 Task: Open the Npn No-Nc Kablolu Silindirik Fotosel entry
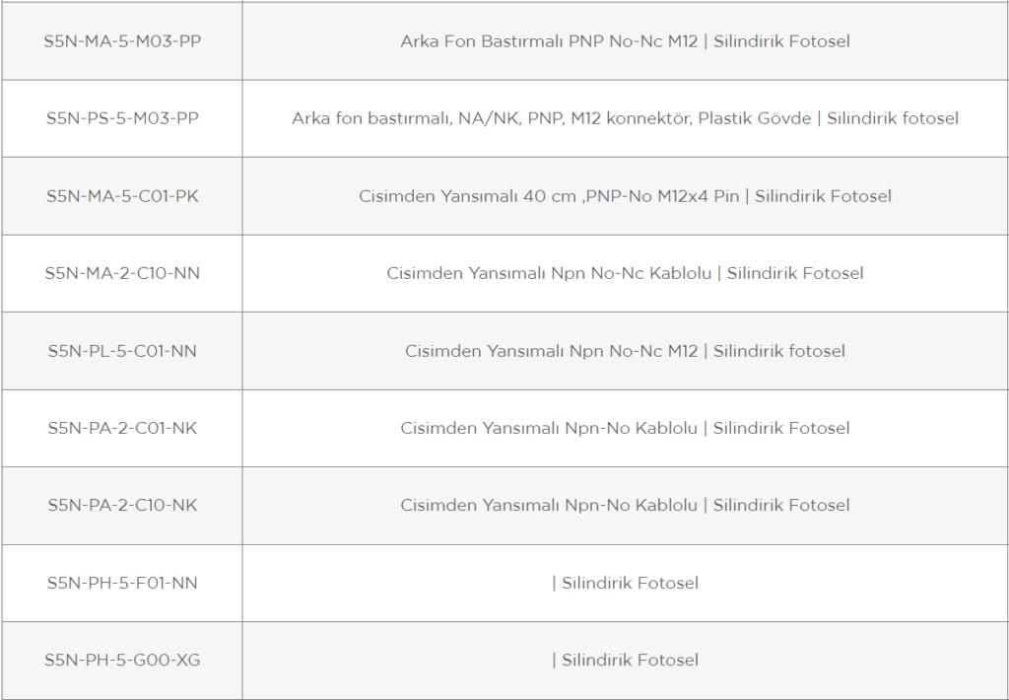tap(625, 273)
